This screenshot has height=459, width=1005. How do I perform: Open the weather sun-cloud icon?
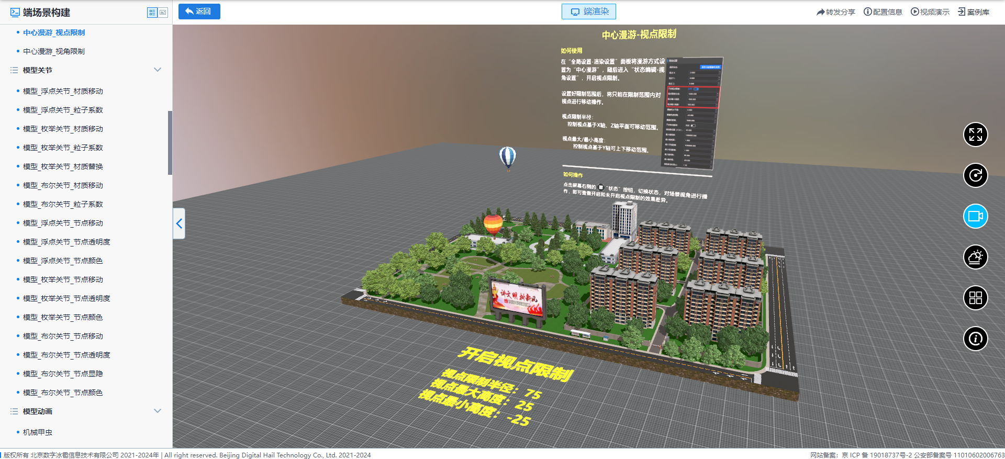pyautogui.click(x=976, y=257)
